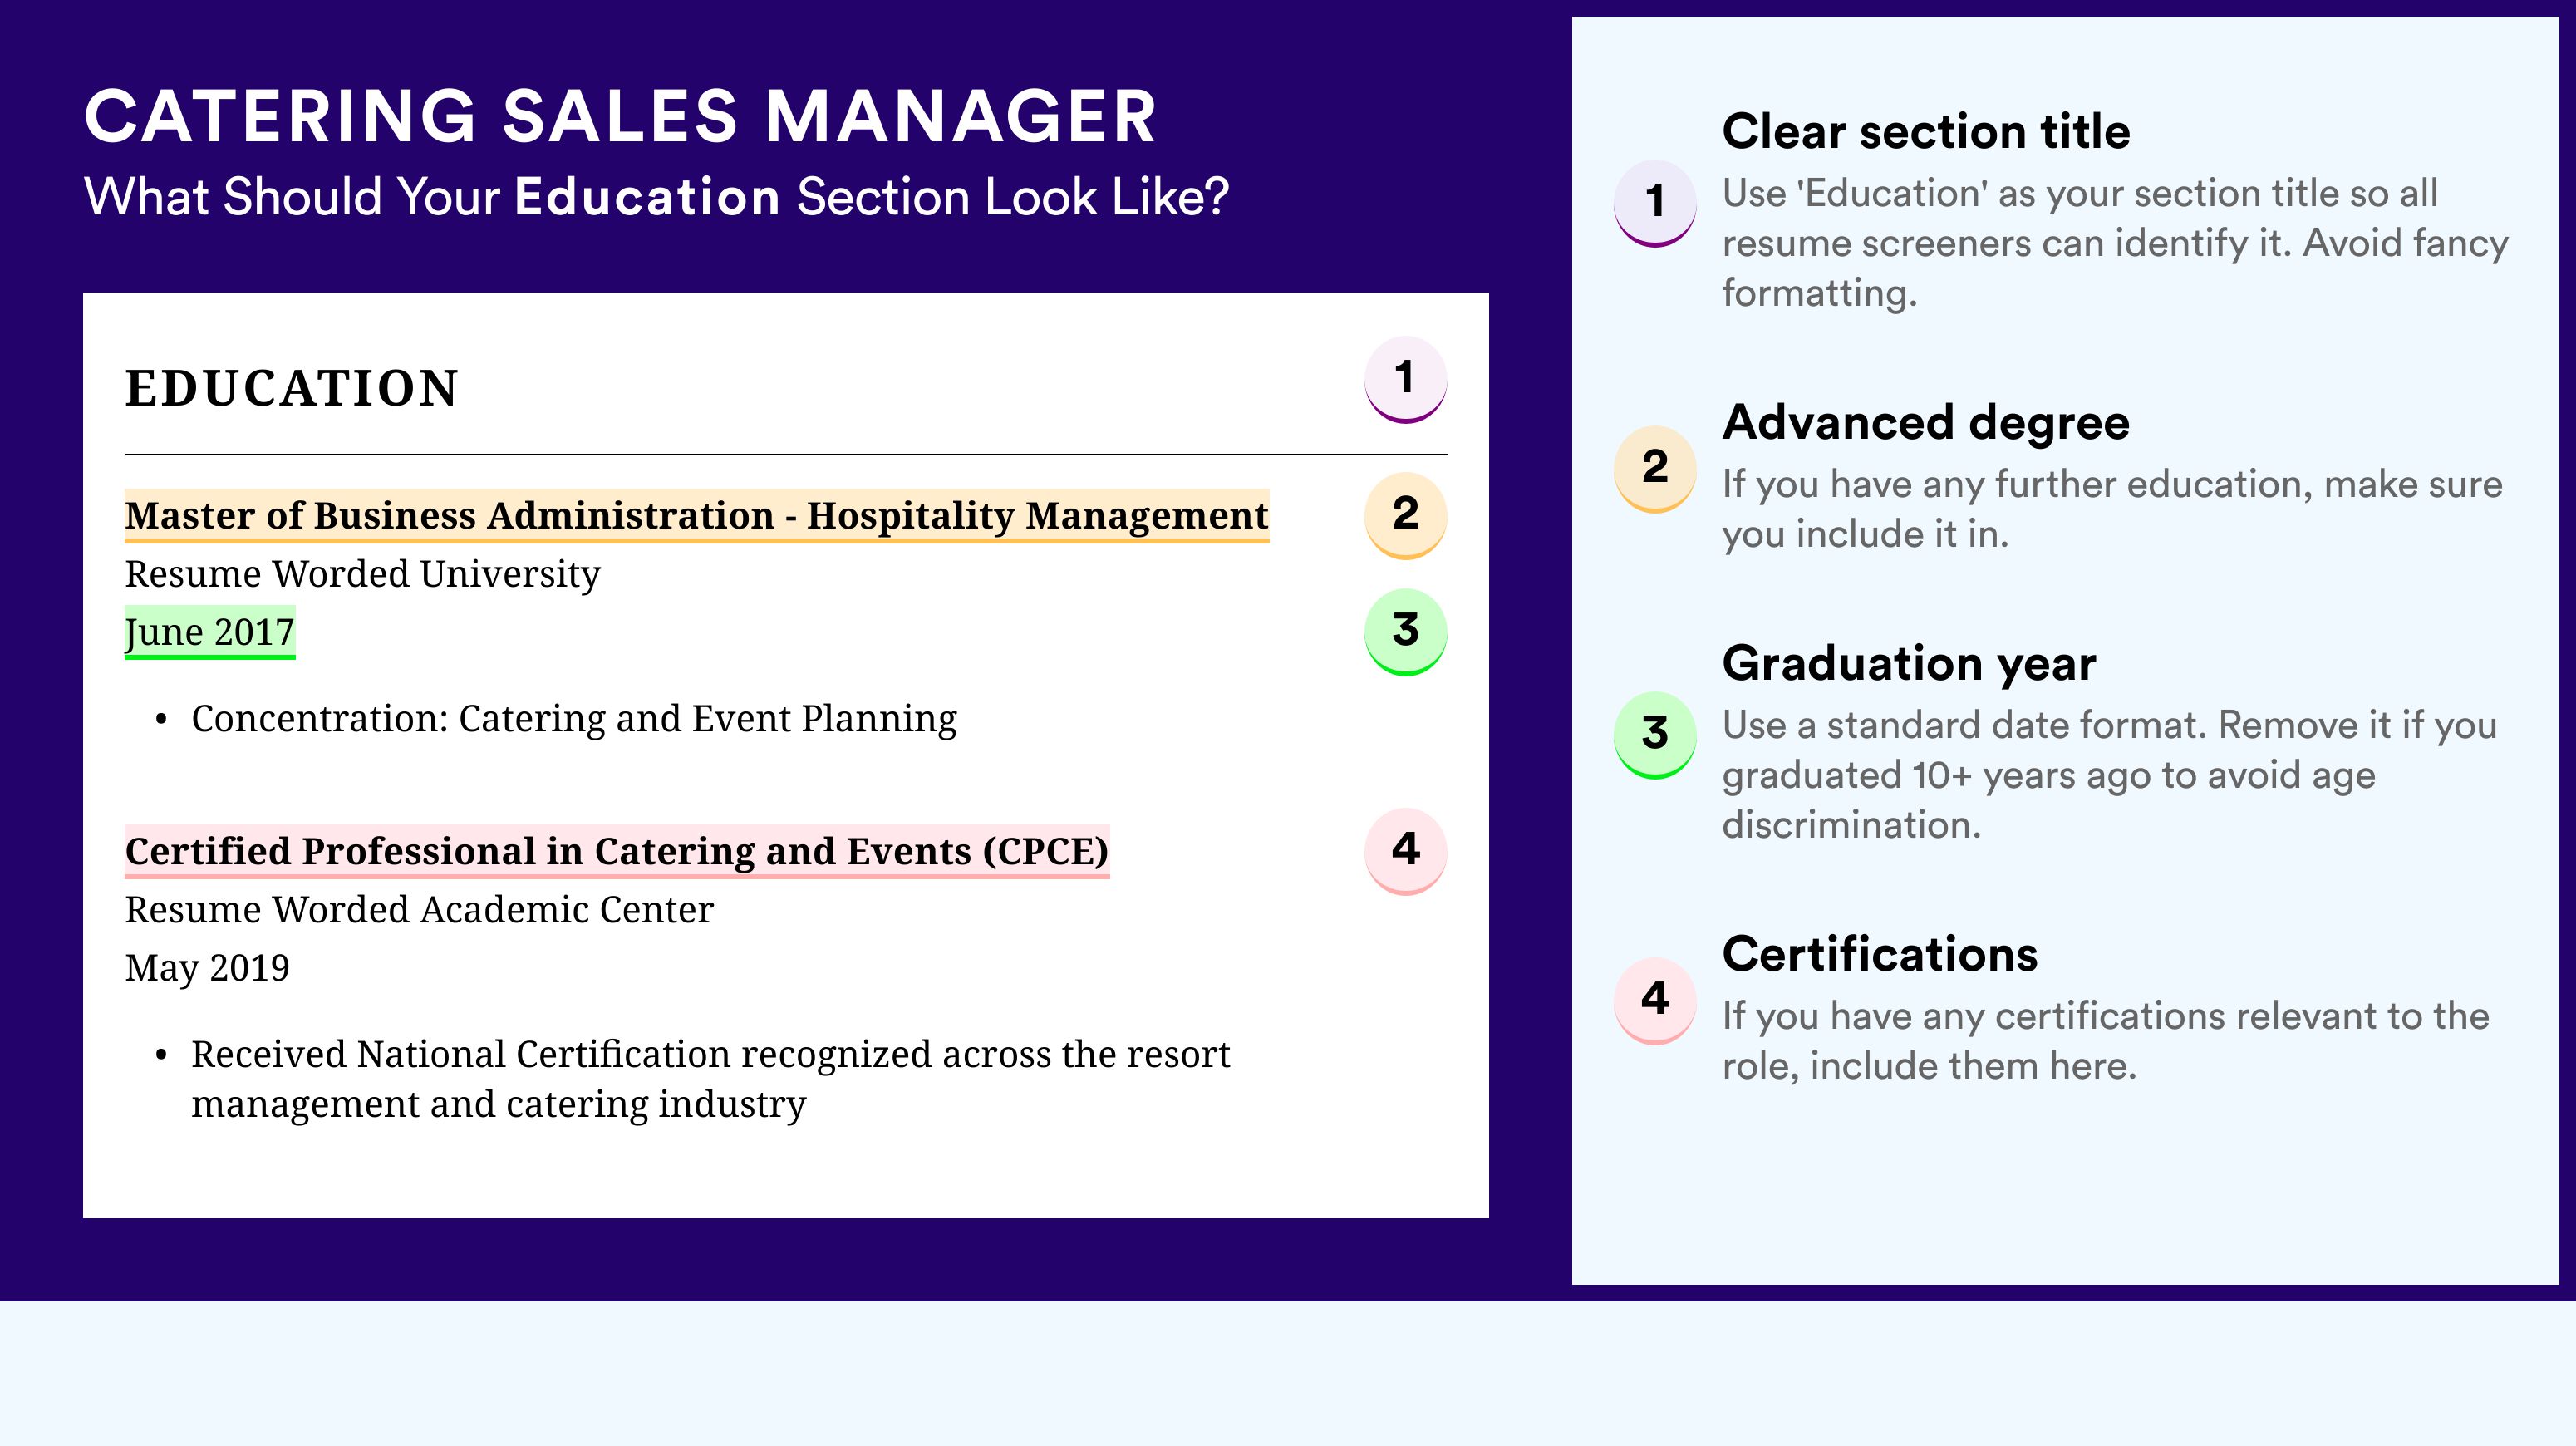Click the purple 1 badge beside EDUCATION heading

tap(1405, 379)
